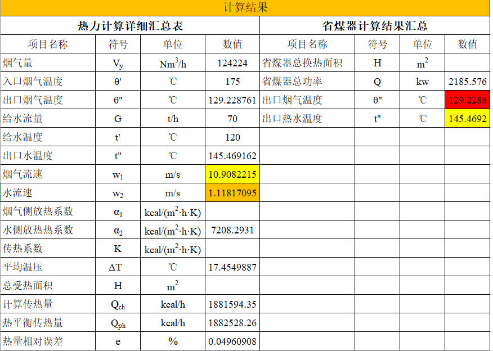Click the 烟气量 value cell 124224

click(232, 63)
